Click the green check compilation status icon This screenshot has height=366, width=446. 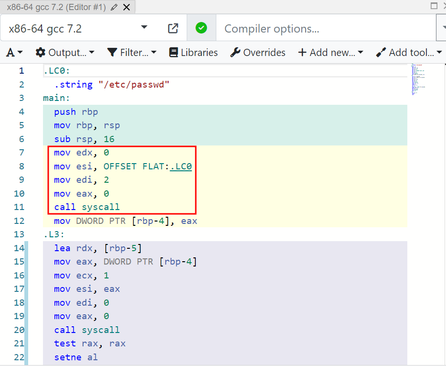[x=202, y=28]
